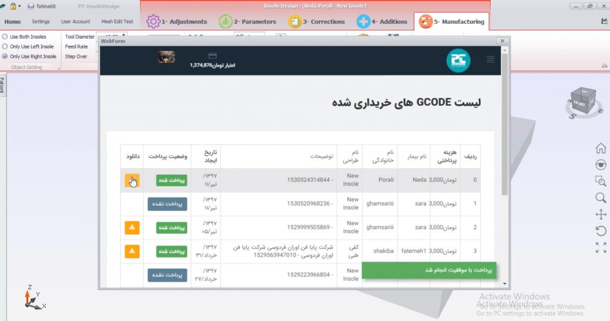Click the credit card balance icon
The image size is (610, 321).
213,56
